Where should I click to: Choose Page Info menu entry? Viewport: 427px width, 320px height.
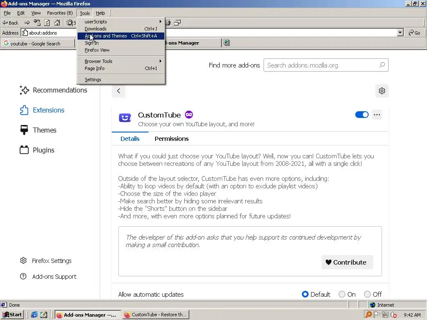(121, 68)
